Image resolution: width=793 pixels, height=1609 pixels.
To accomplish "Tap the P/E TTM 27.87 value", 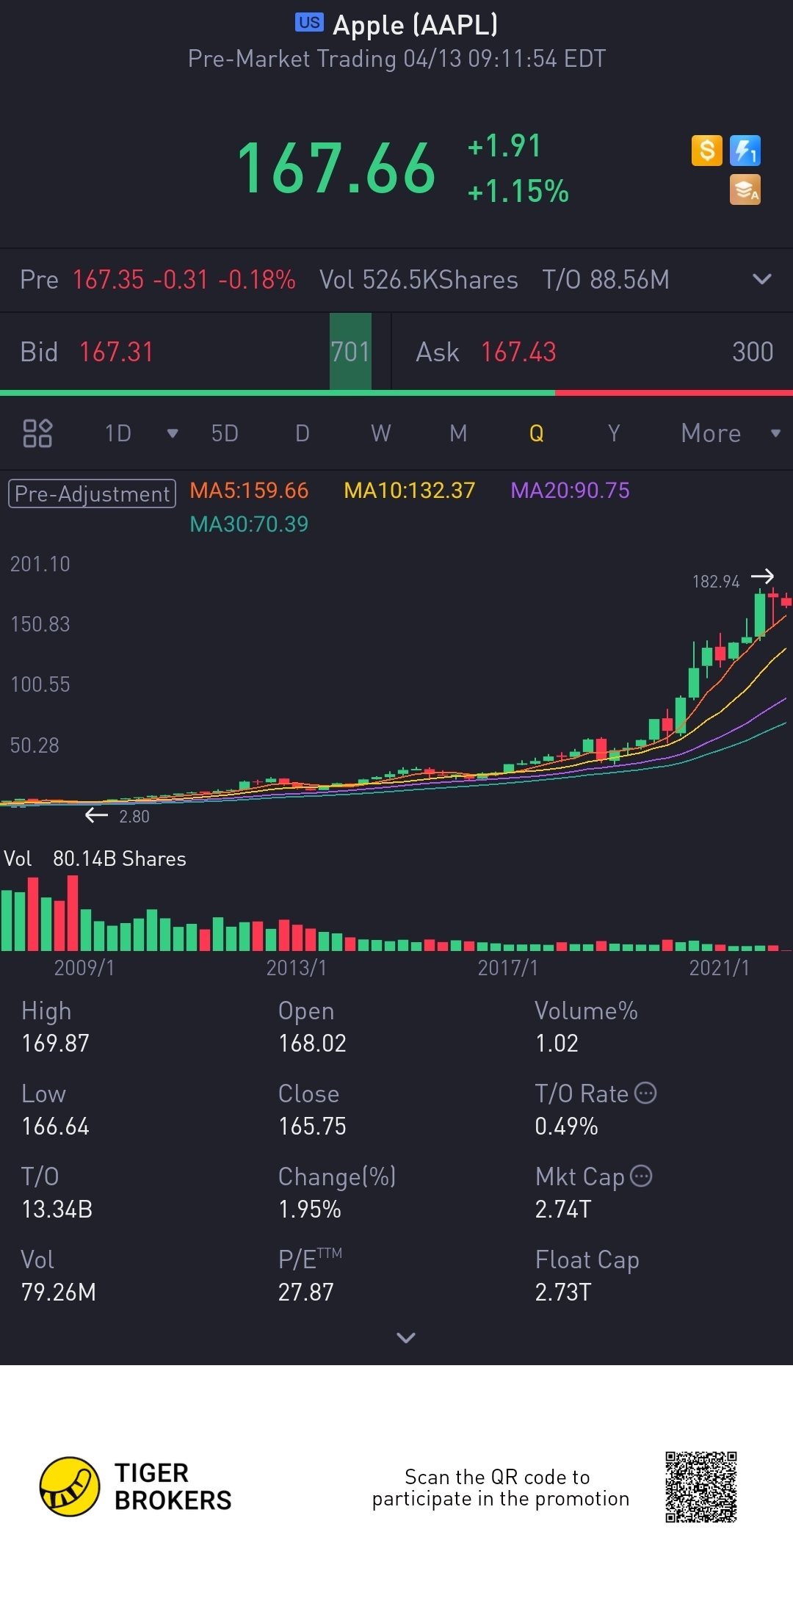I will (x=305, y=1292).
